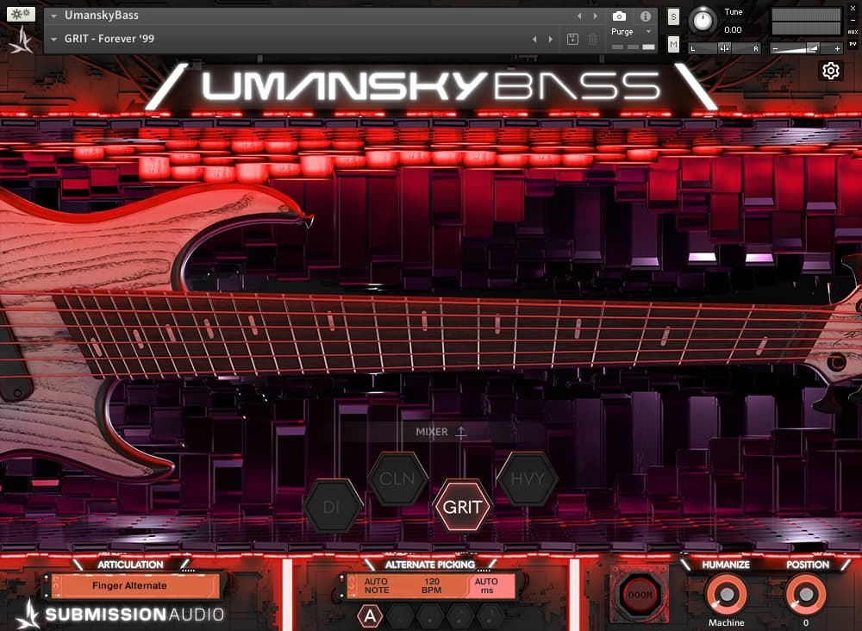Expand the MIXER panel
The height and width of the screenshot is (631, 862).
point(446,431)
